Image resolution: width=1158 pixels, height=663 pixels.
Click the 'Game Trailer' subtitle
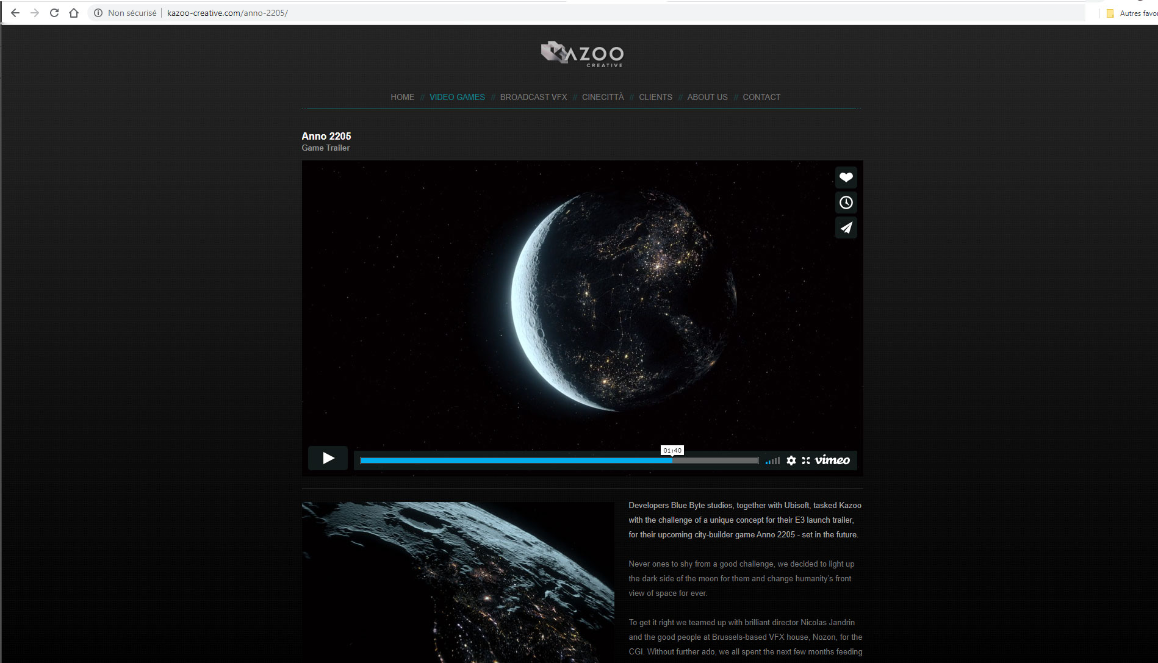(326, 148)
